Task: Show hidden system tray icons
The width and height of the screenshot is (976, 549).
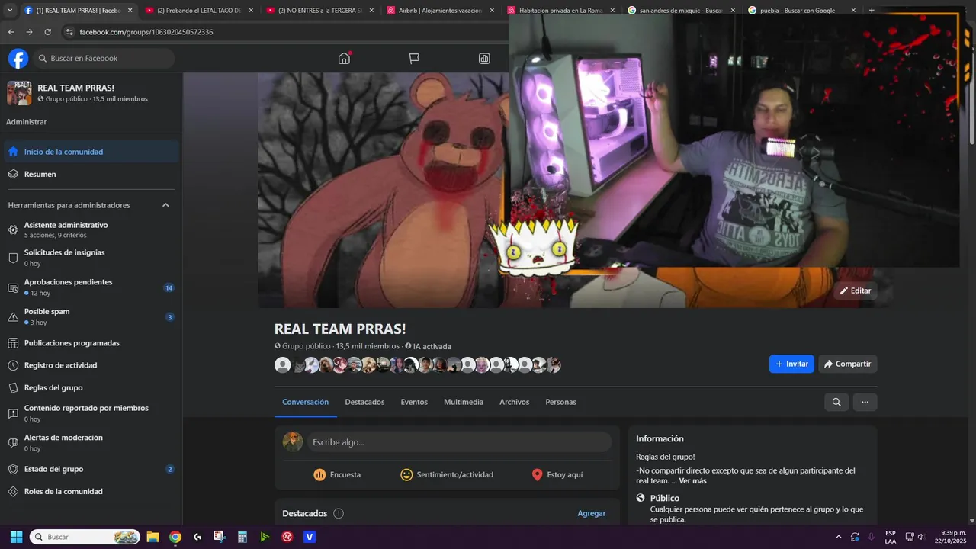Action: (839, 537)
